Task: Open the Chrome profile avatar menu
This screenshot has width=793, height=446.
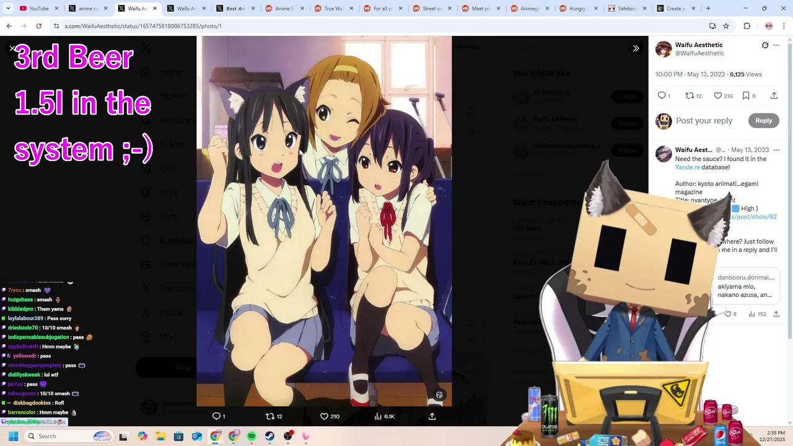Action: [769, 26]
